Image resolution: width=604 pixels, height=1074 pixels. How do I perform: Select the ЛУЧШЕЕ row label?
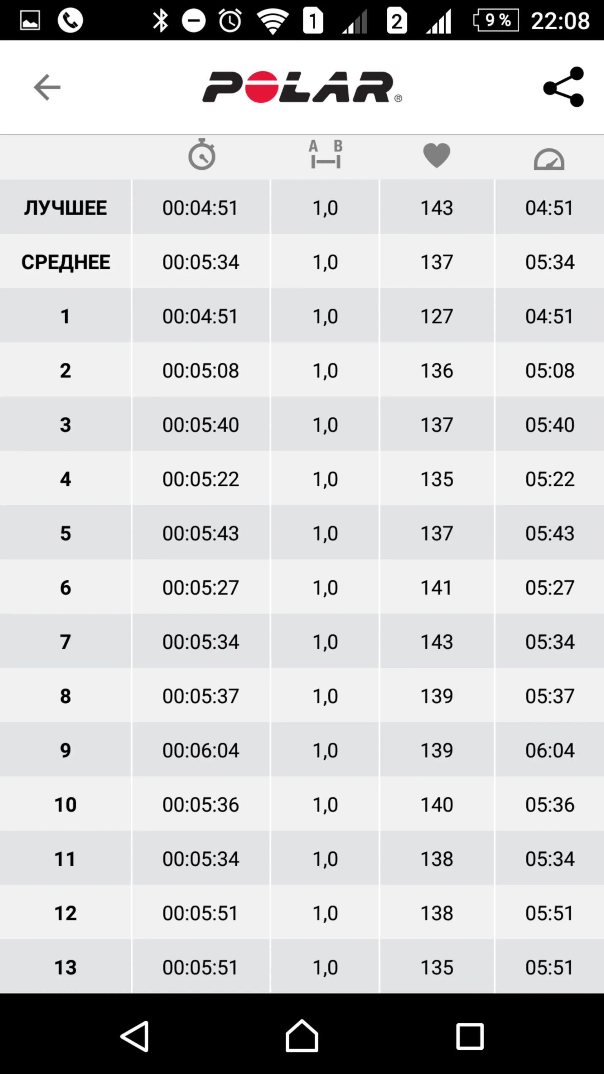(x=66, y=208)
